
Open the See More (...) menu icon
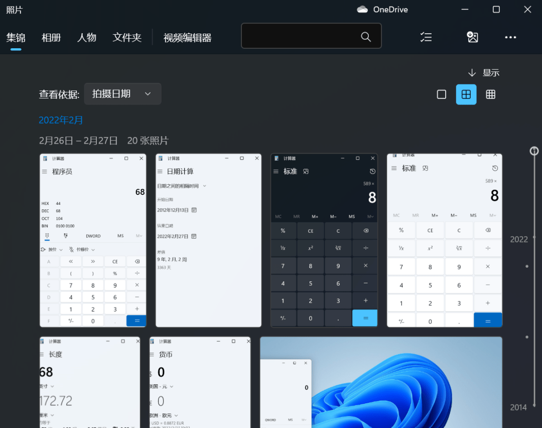click(x=510, y=37)
